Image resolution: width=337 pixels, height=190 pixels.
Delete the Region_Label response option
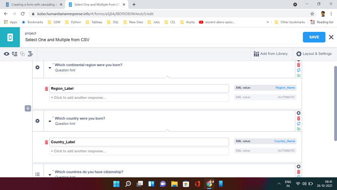[46, 89]
